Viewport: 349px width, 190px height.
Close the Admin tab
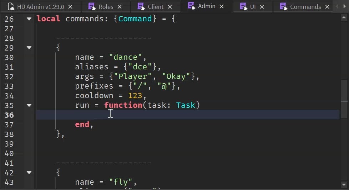[x=222, y=6]
